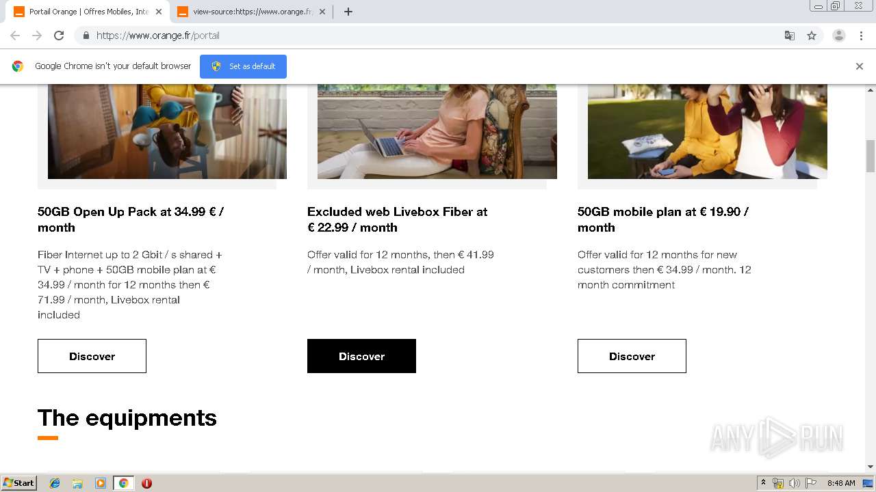Open the Opera icon in the taskbar

tap(146, 483)
